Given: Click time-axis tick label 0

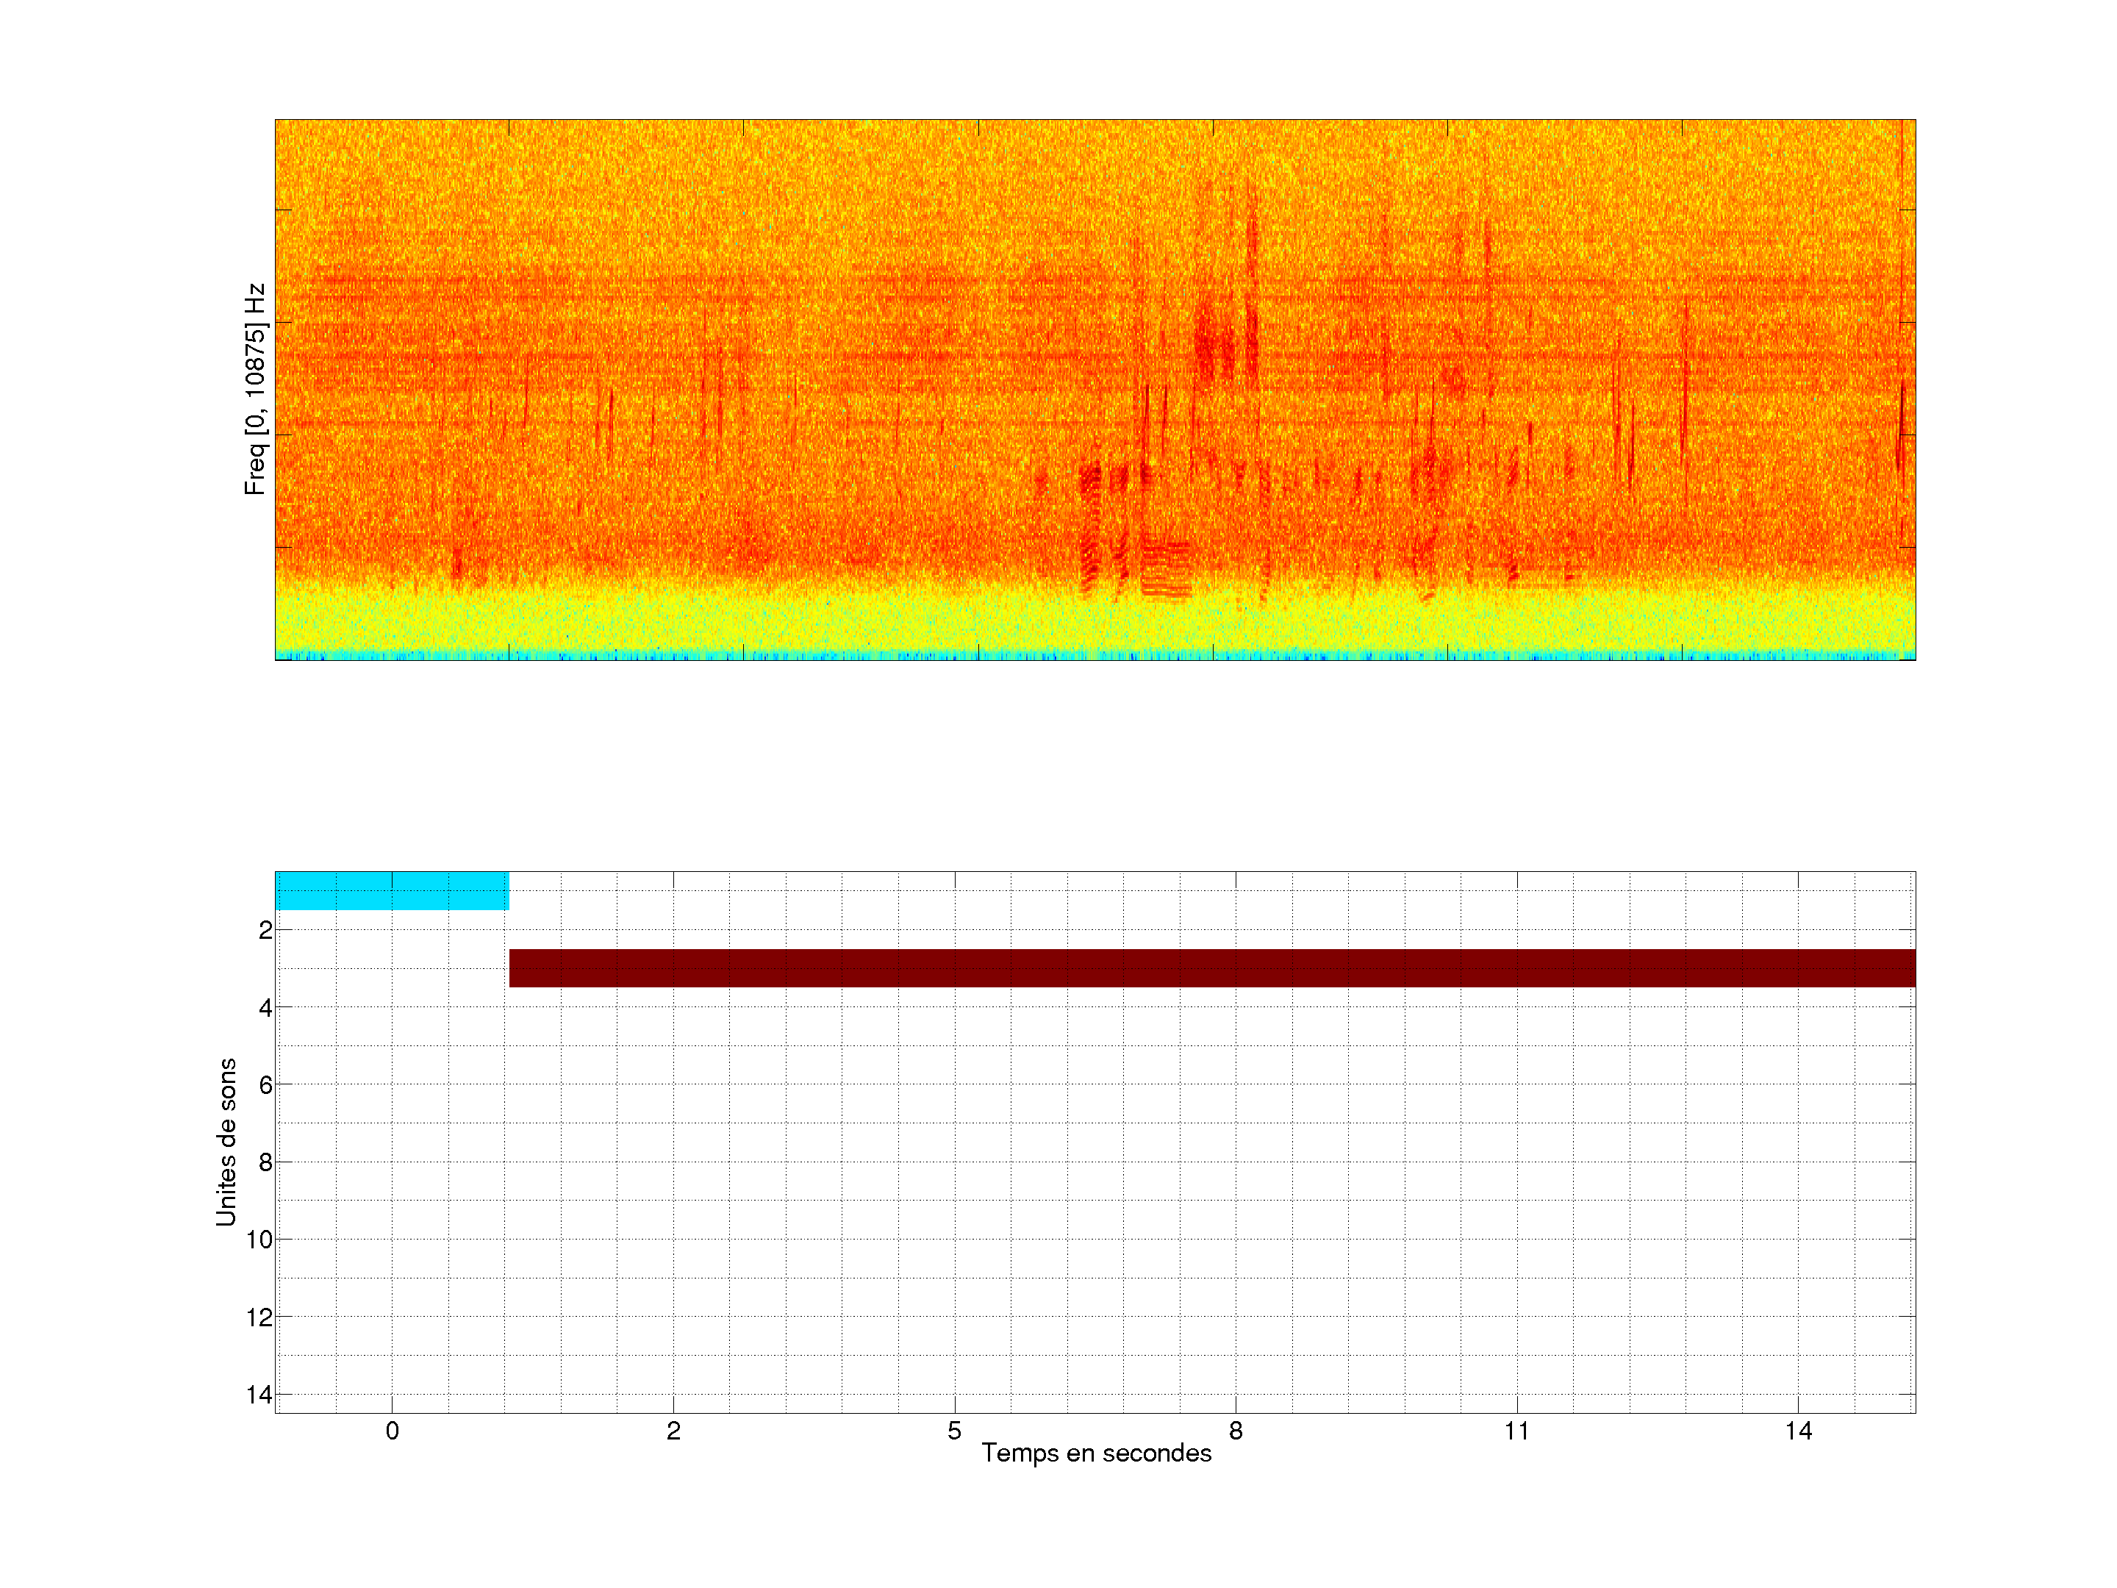Looking at the screenshot, I should pyautogui.click(x=393, y=1431).
